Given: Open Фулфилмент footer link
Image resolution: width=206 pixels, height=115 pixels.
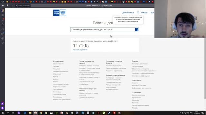Looking at the screenshot, I should click(84, 84).
